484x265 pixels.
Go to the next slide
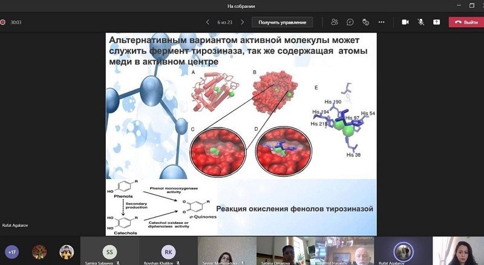click(243, 22)
